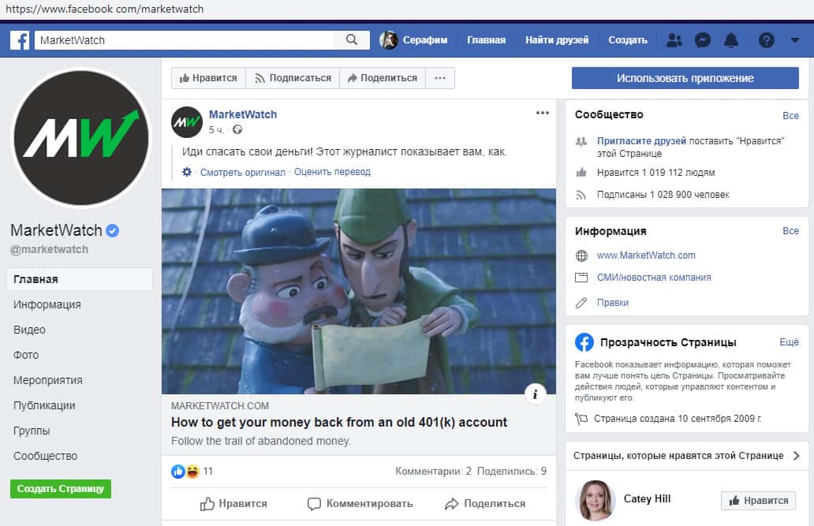The width and height of the screenshot is (814, 526).
Task: Open the three-dots more button beside Поделиться
Action: pos(440,78)
